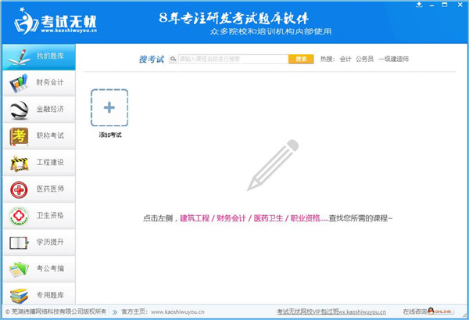Click the double-arrow icon in the status bar
Screen dimensions: 469x320
pos(115,312)
